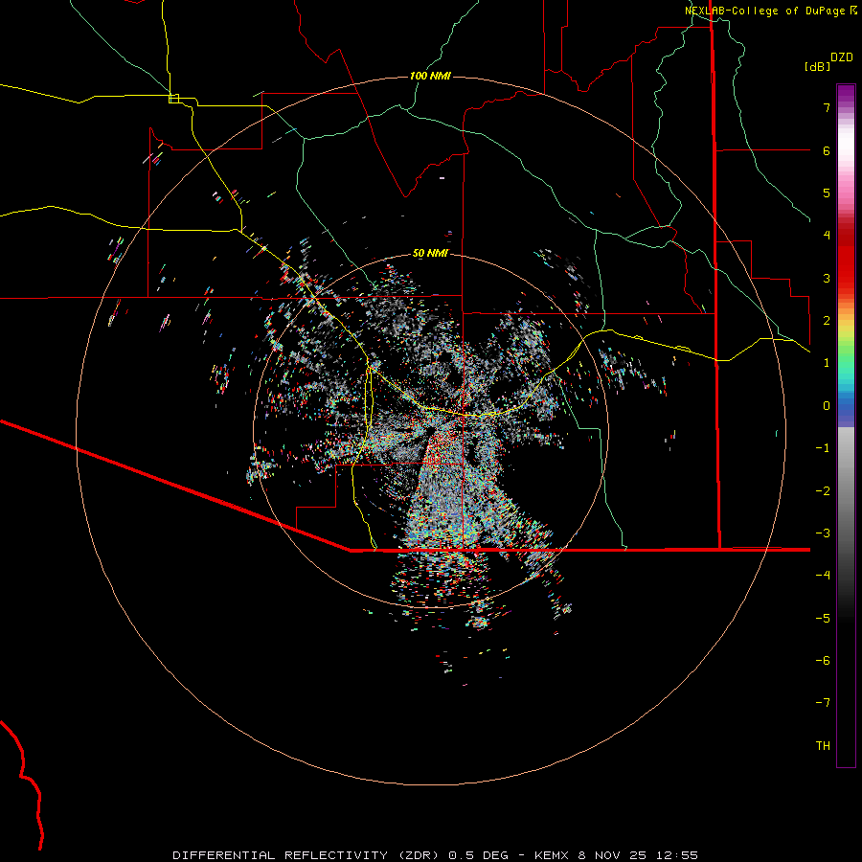The image size is (862, 862).
Task: Click the 1 dB tick label
Action: click(827, 363)
